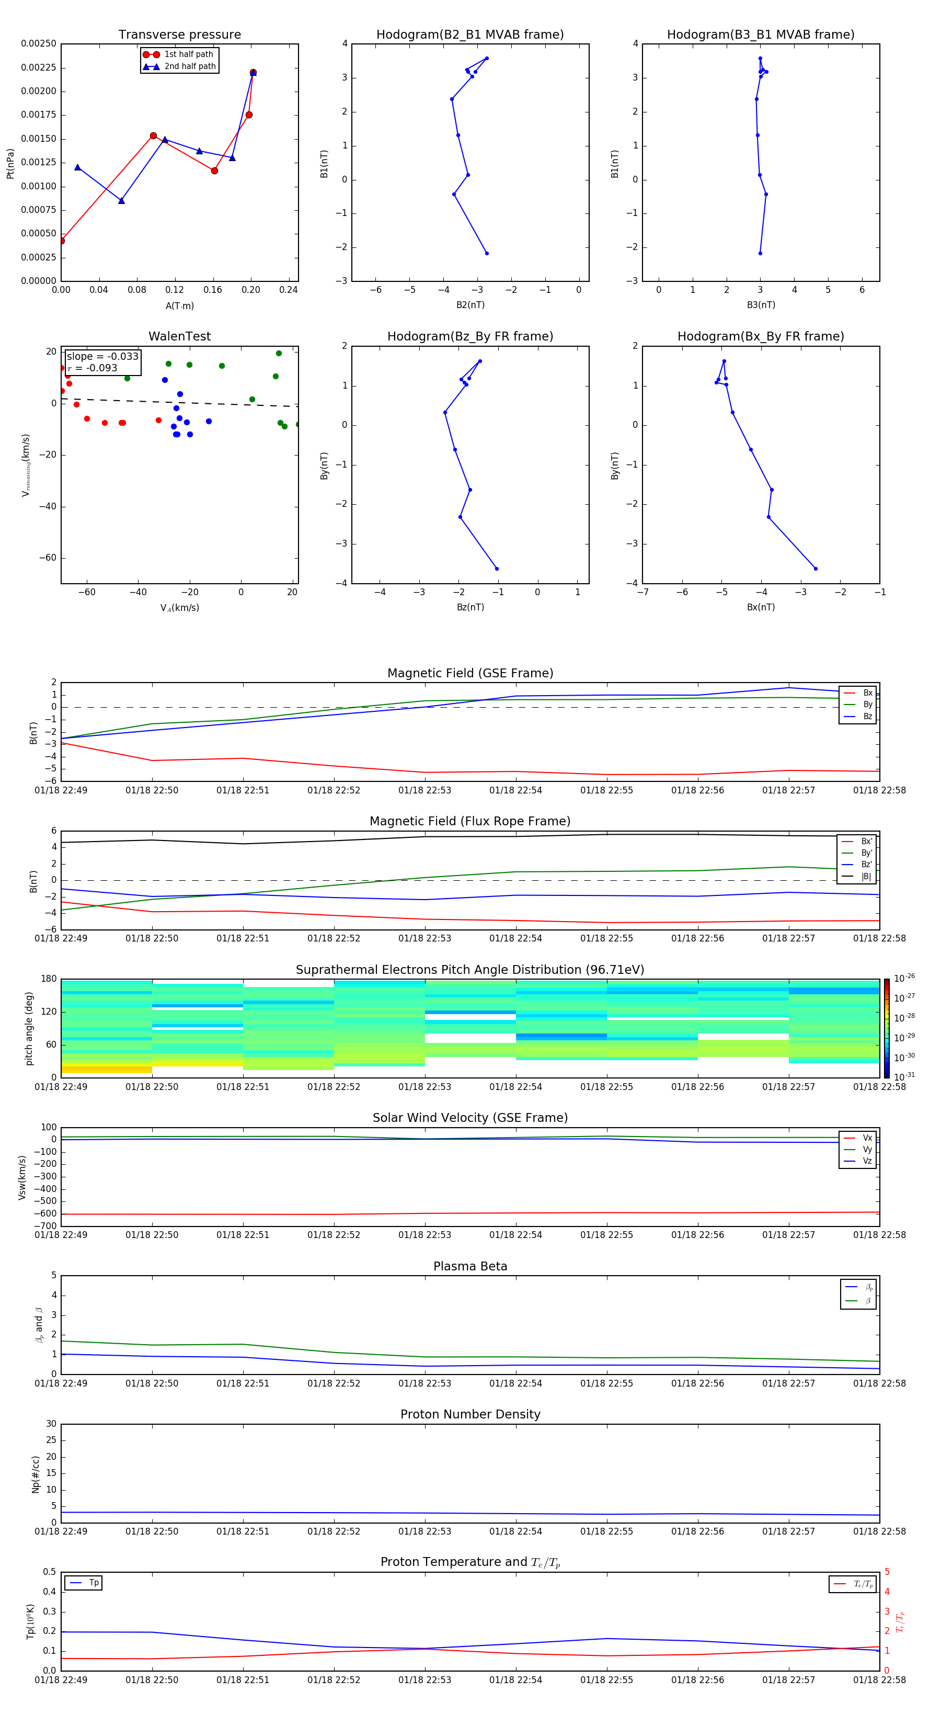Click the "B3(nT)" x-axis label

pos(761,305)
